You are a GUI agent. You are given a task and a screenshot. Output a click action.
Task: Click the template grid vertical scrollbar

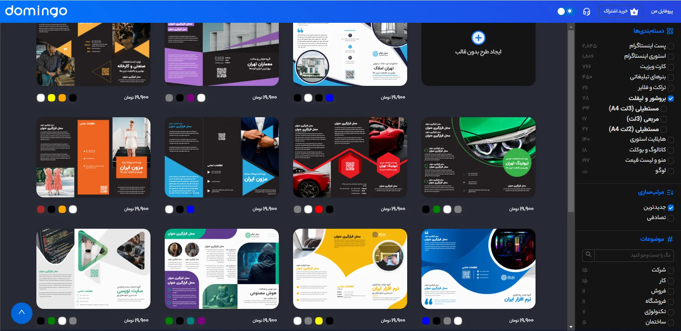[571, 121]
